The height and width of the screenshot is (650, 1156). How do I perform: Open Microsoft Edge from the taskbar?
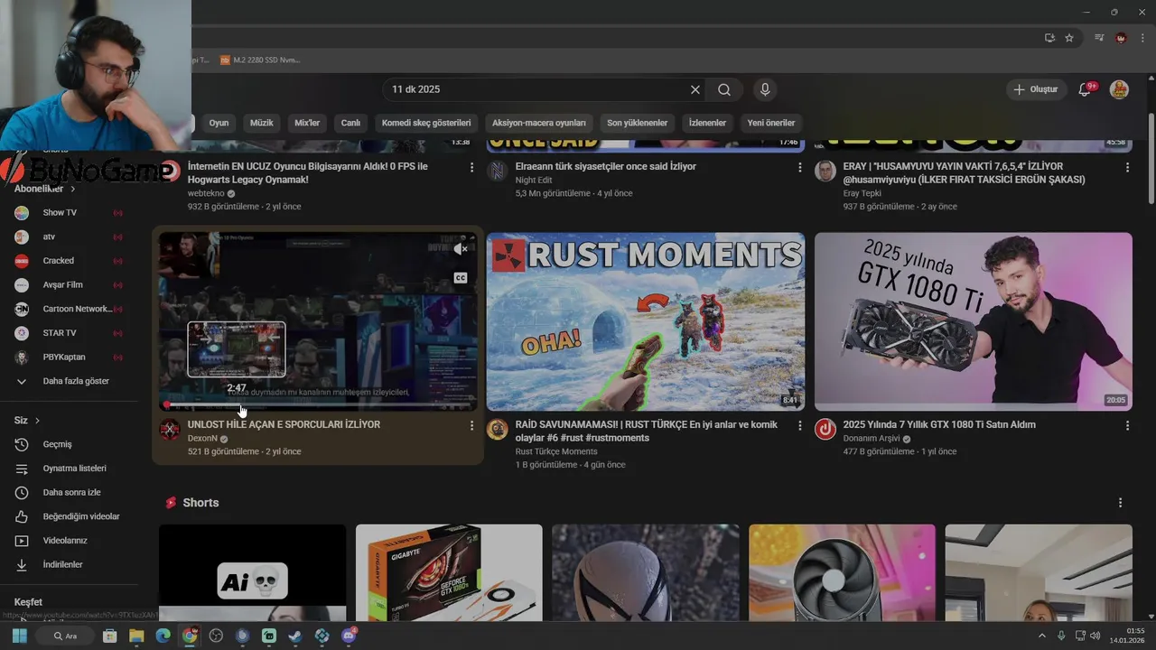click(163, 636)
